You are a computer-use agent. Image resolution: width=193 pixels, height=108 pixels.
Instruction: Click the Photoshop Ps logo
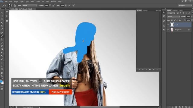2,1
